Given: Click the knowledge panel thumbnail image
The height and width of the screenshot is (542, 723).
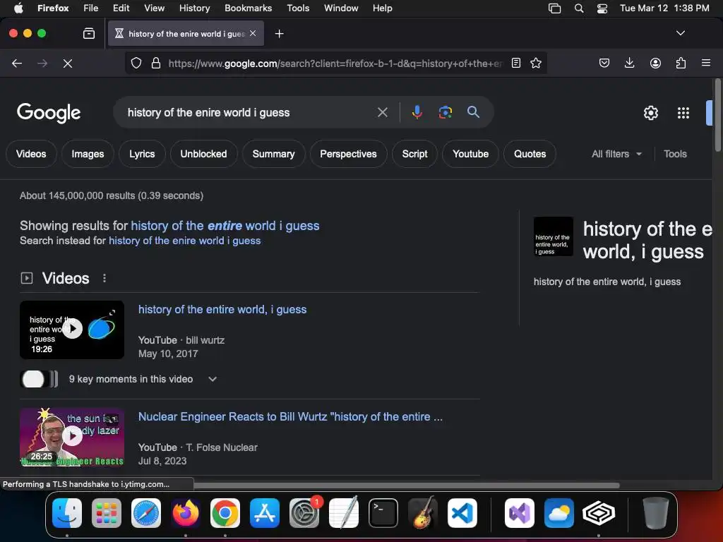Looking at the screenshot, I should point(554,236).
